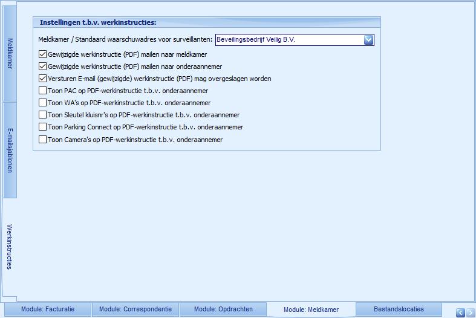Enable Toon Parking Connect option
Image resolution: width=476 pixels, height=318 pixels.
pos(42,127)
